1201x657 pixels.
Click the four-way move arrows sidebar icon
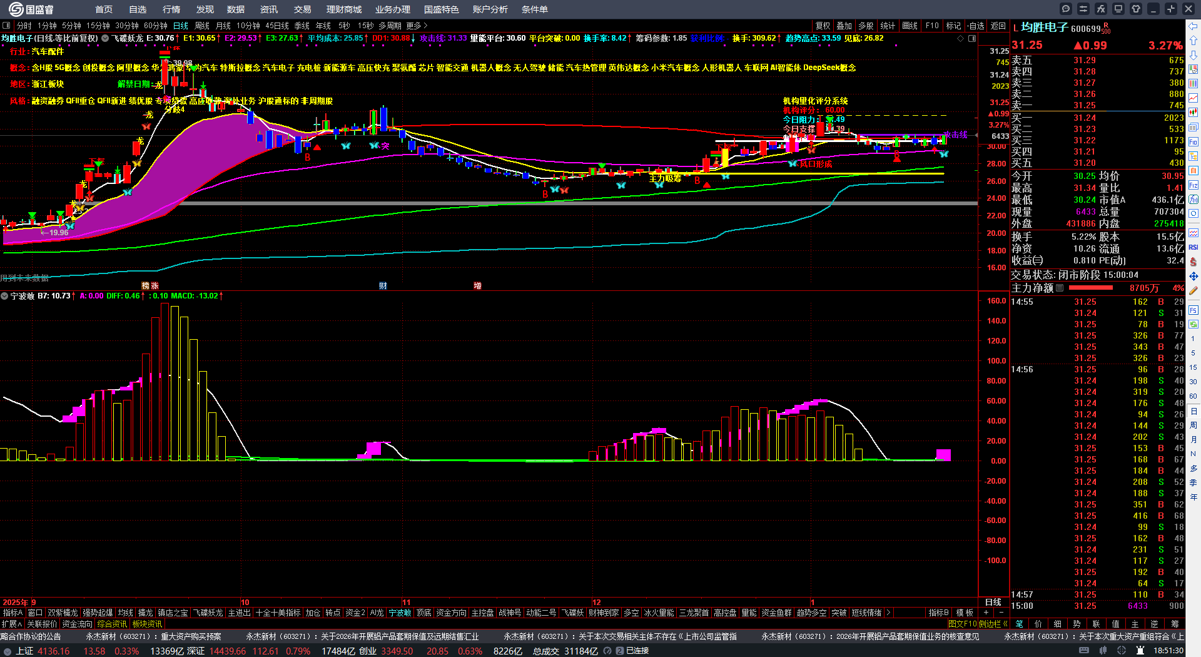[x=1193, y=276]
